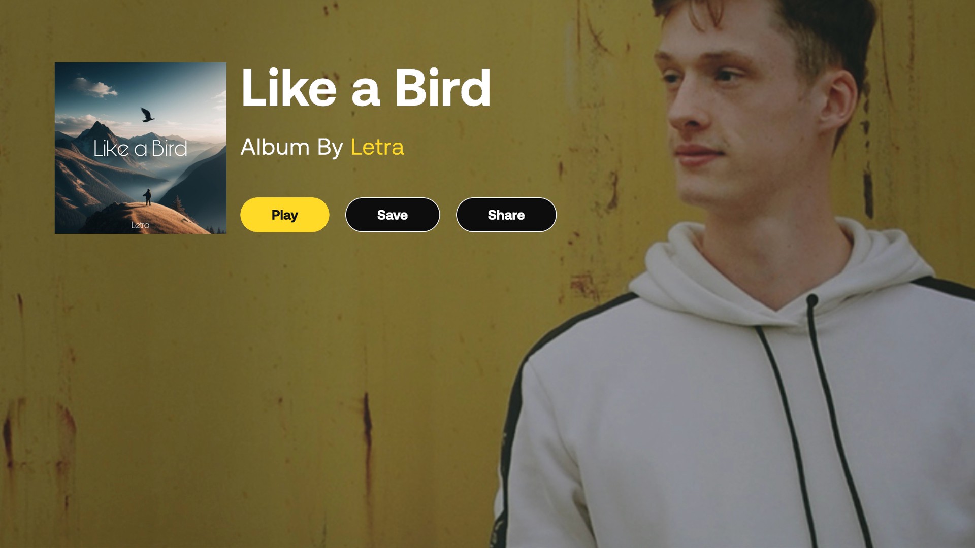
Task: Click the Album By label text
Action: tap(292, 147)
